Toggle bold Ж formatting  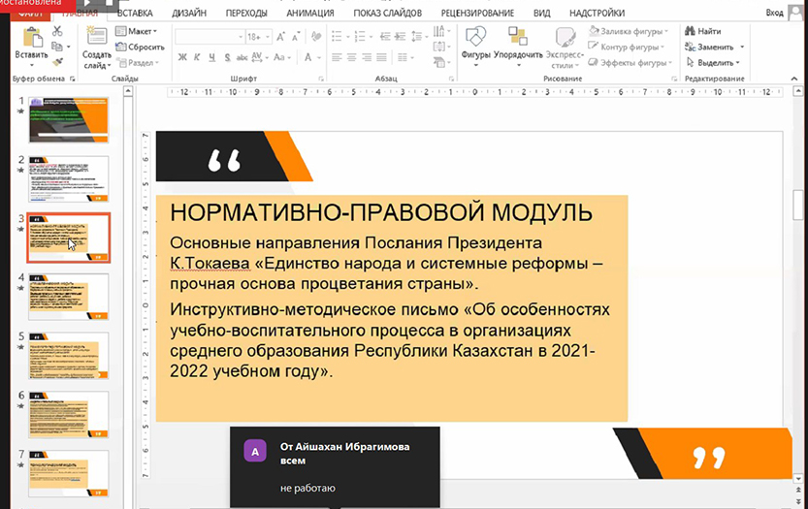coord(182,57)
